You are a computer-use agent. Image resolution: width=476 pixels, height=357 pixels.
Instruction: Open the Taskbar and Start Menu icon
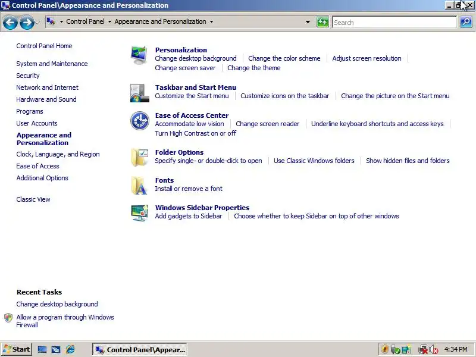(140, 93)
